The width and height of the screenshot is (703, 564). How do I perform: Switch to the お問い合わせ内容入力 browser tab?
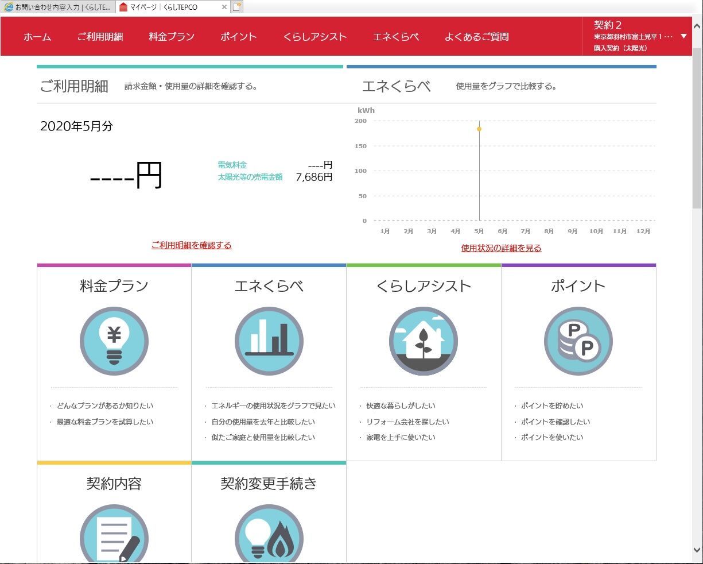[x=58, y=7]
